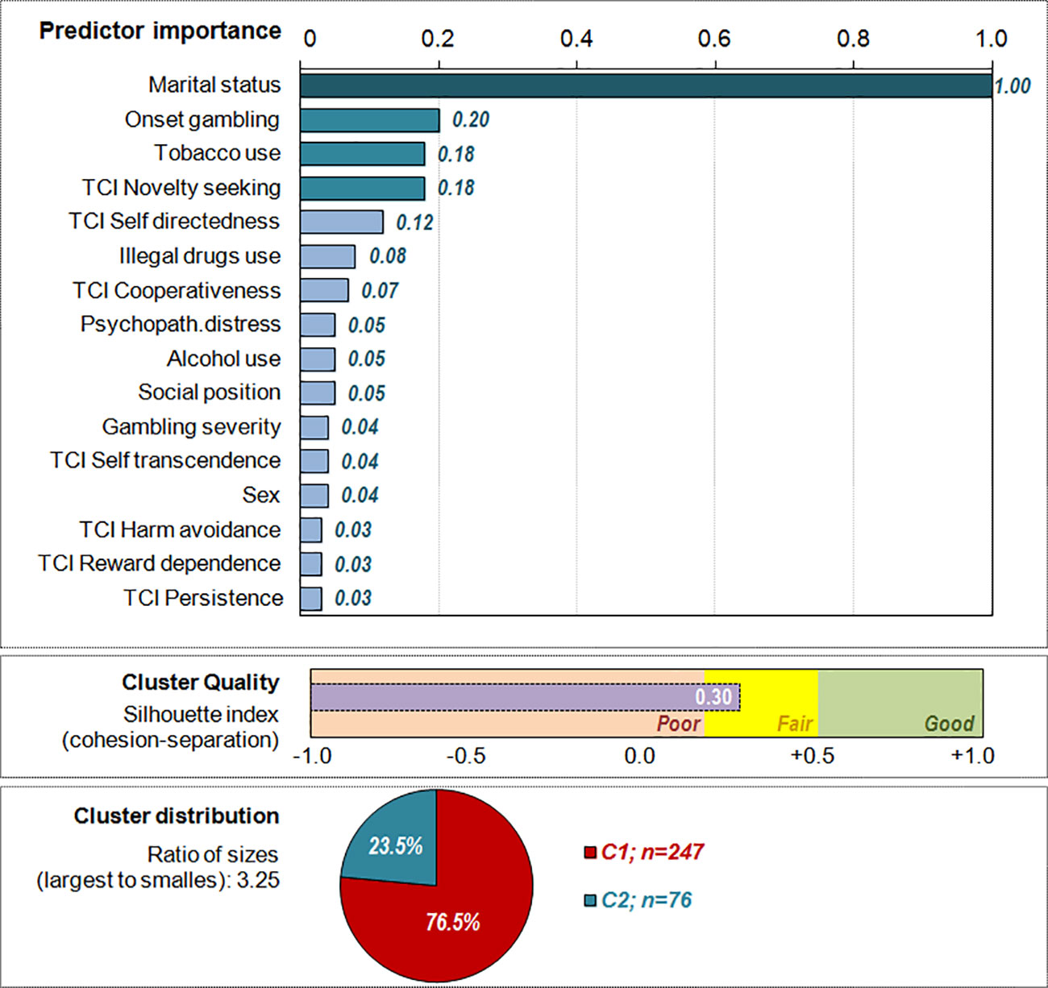Click the TCI Novelty seeking bar
Viewport: 1048px width, 988px height.
point(363,189)
